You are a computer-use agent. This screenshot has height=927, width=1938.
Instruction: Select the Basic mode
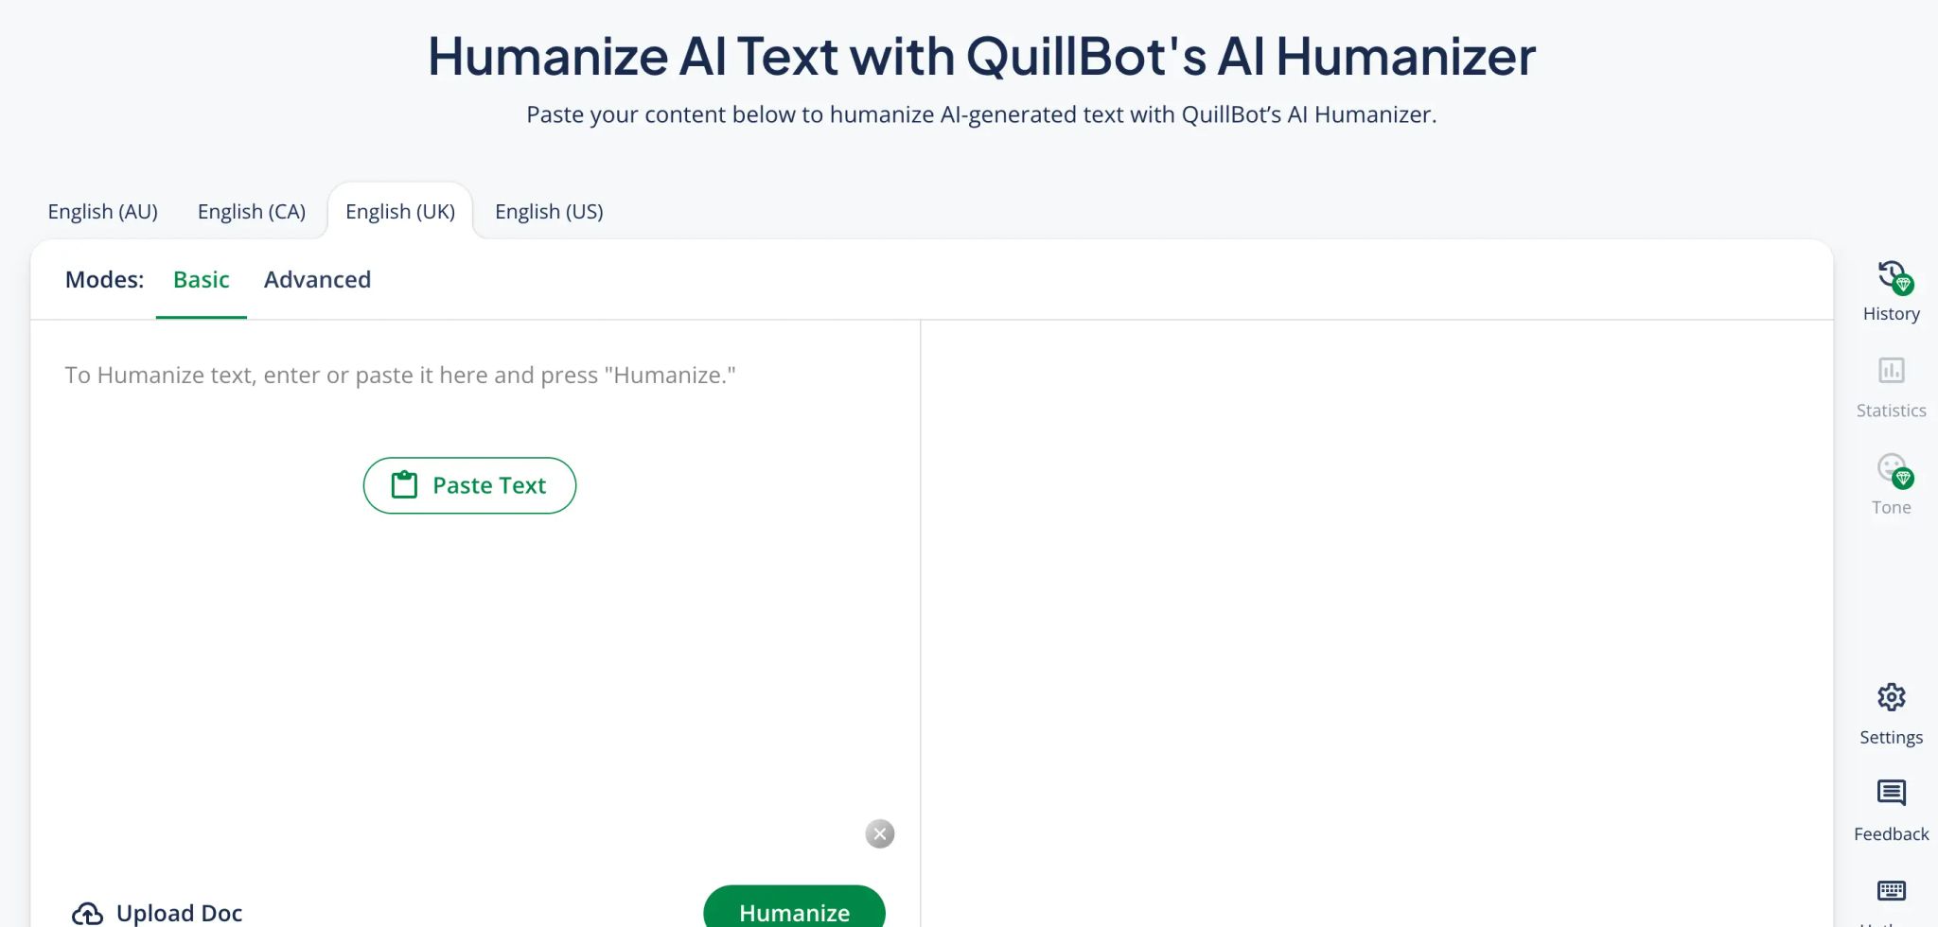202,280
